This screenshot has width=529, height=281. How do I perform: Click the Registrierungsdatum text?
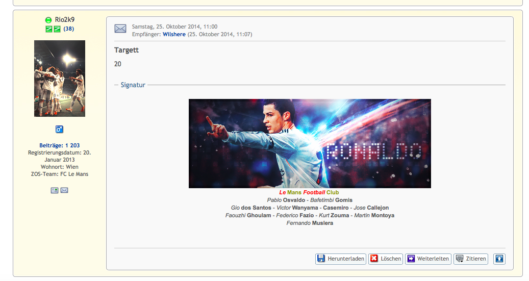pos(60,156)
